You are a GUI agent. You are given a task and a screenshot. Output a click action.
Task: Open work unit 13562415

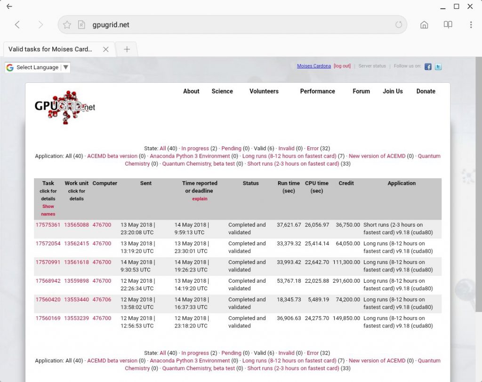pyautogui.click(x=77, y=243)
